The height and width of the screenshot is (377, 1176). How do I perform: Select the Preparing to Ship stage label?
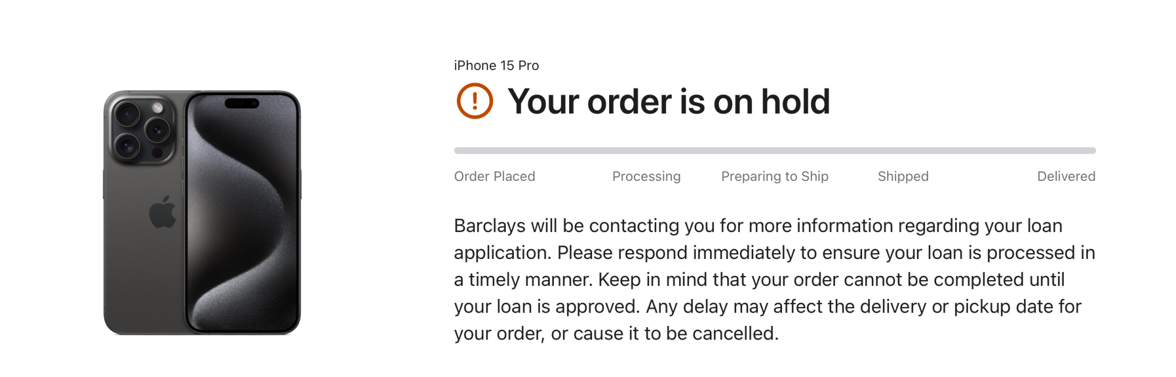(774, 176)
